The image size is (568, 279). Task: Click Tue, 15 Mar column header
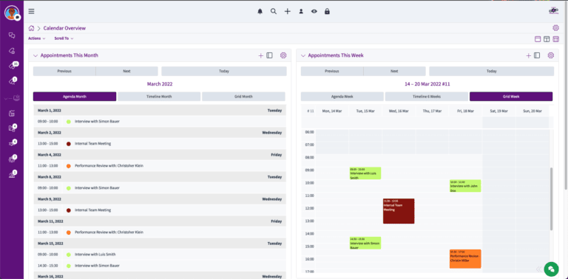[365, 111]
